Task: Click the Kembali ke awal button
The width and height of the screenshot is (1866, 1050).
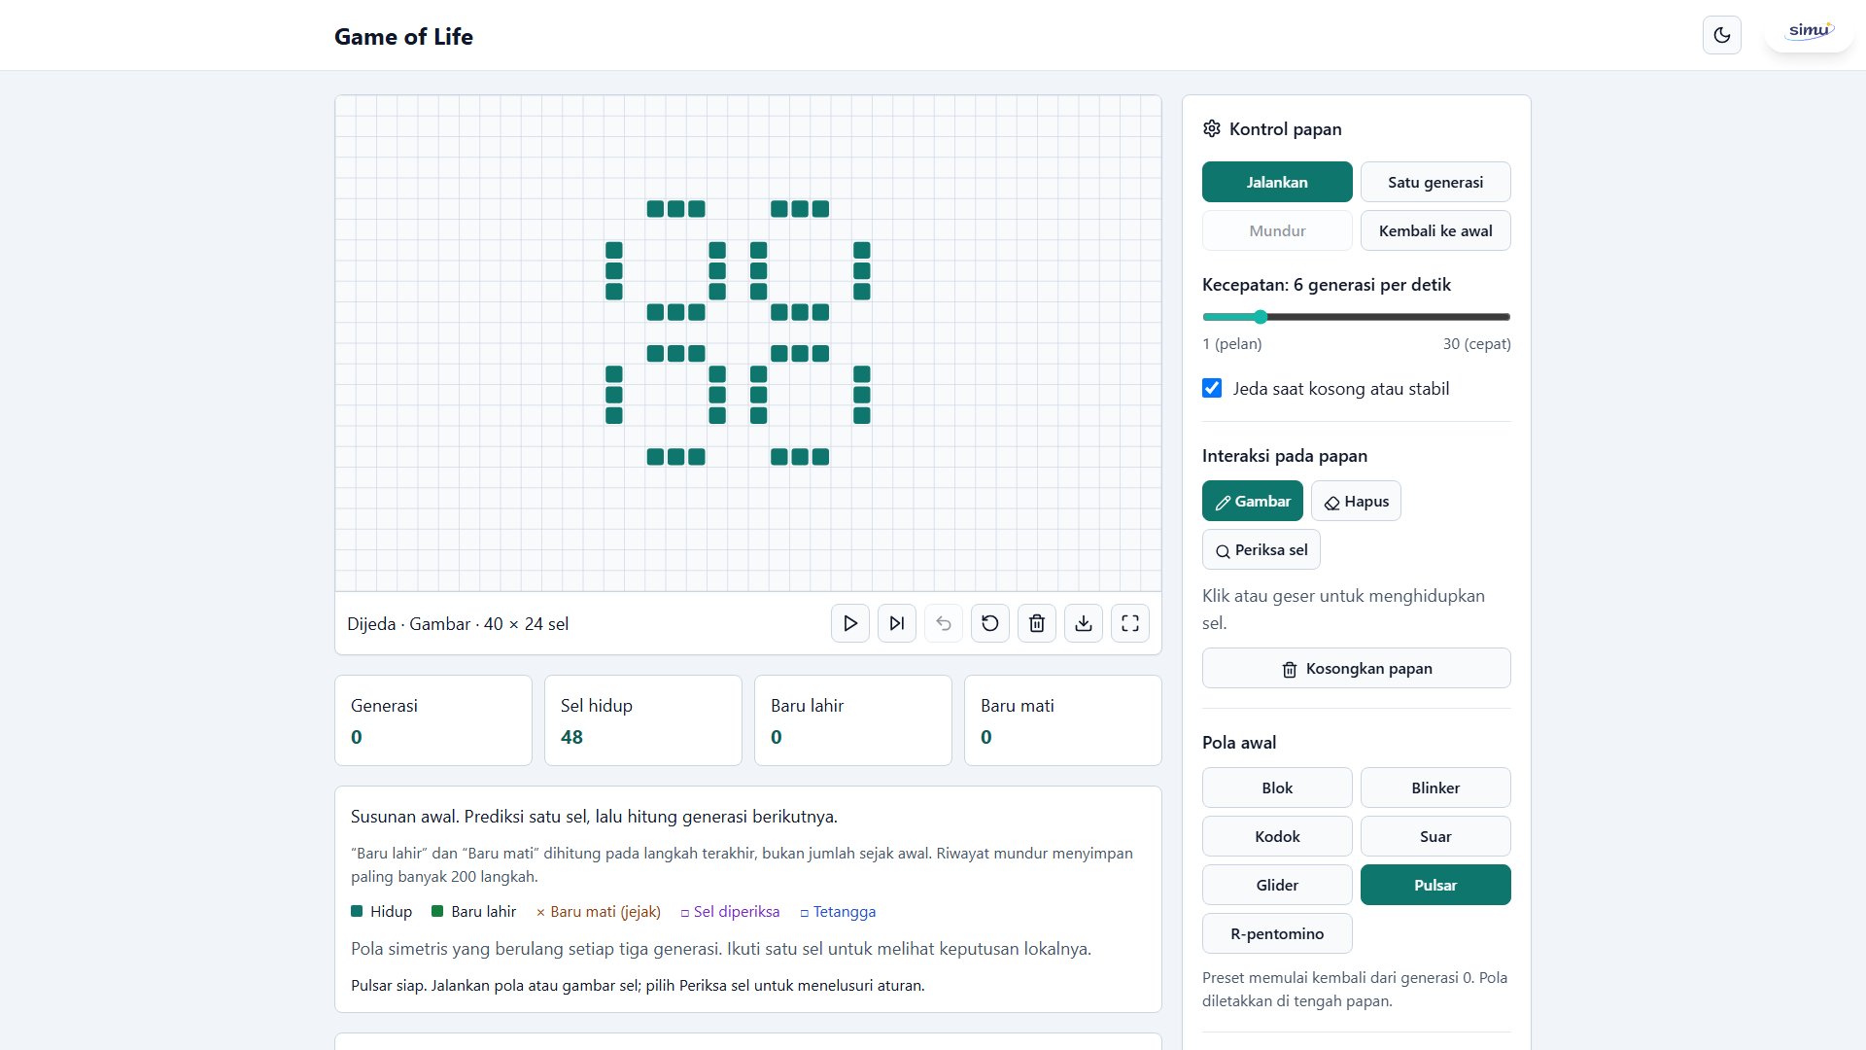Action: tap(1435, 230)
